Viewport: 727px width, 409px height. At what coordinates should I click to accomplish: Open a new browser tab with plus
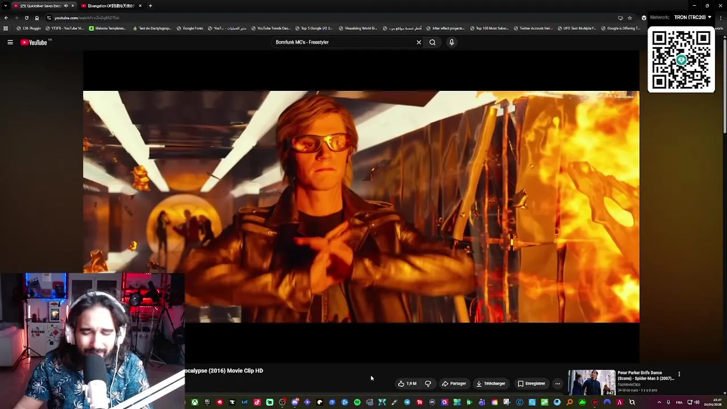click(x=151, y=6)
